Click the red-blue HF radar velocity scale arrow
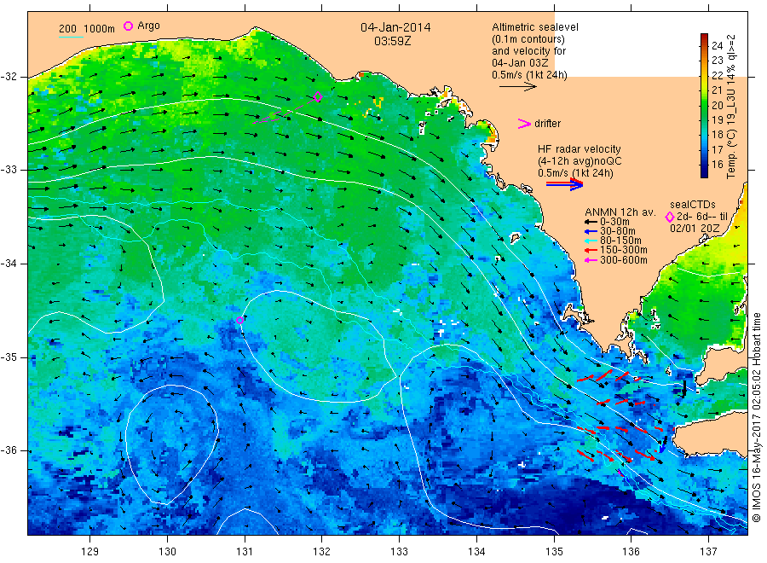The image size is (767, 563). [x=564, y=184]
